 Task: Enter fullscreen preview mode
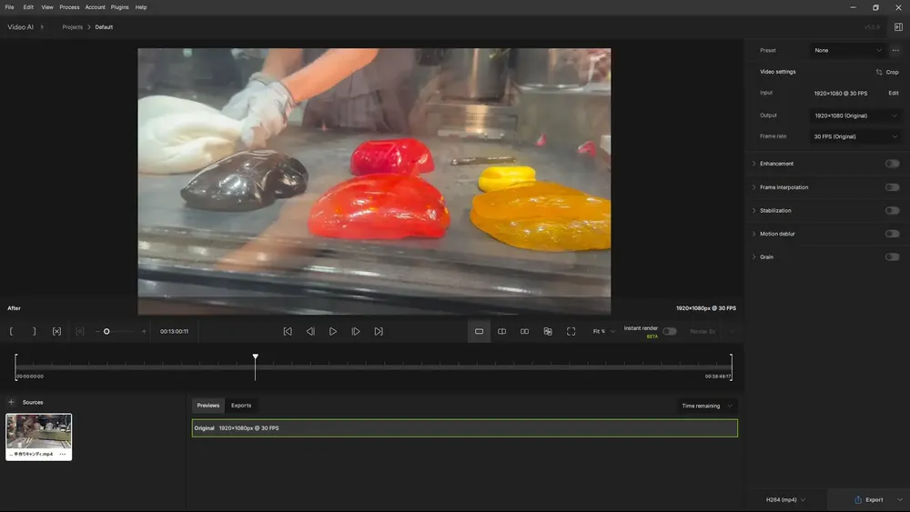tap(571, 332)
